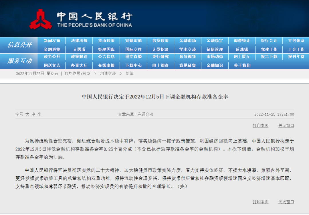The width and height of the screenshot is (309, 215).
Task: Select 金融稳定 in the navigation bar
Action: [215, 41]
